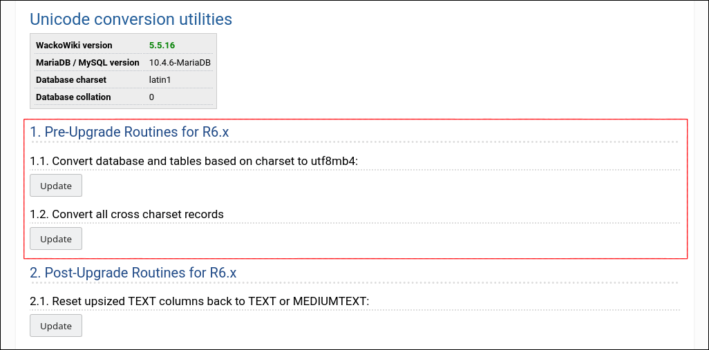This screenshot has width=709, height=350.
Task: Click the Database collation label
Action: click(x=73, y=97)
